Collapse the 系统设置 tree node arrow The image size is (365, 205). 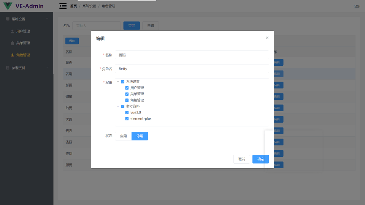[x=118, y=82]
